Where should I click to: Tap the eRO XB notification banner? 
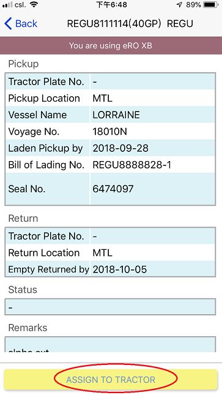click(x=111, y=45)
